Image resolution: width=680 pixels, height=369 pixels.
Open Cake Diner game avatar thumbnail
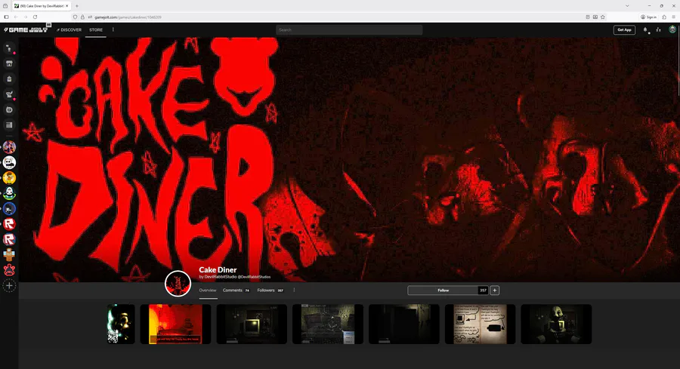coord(178,284)
